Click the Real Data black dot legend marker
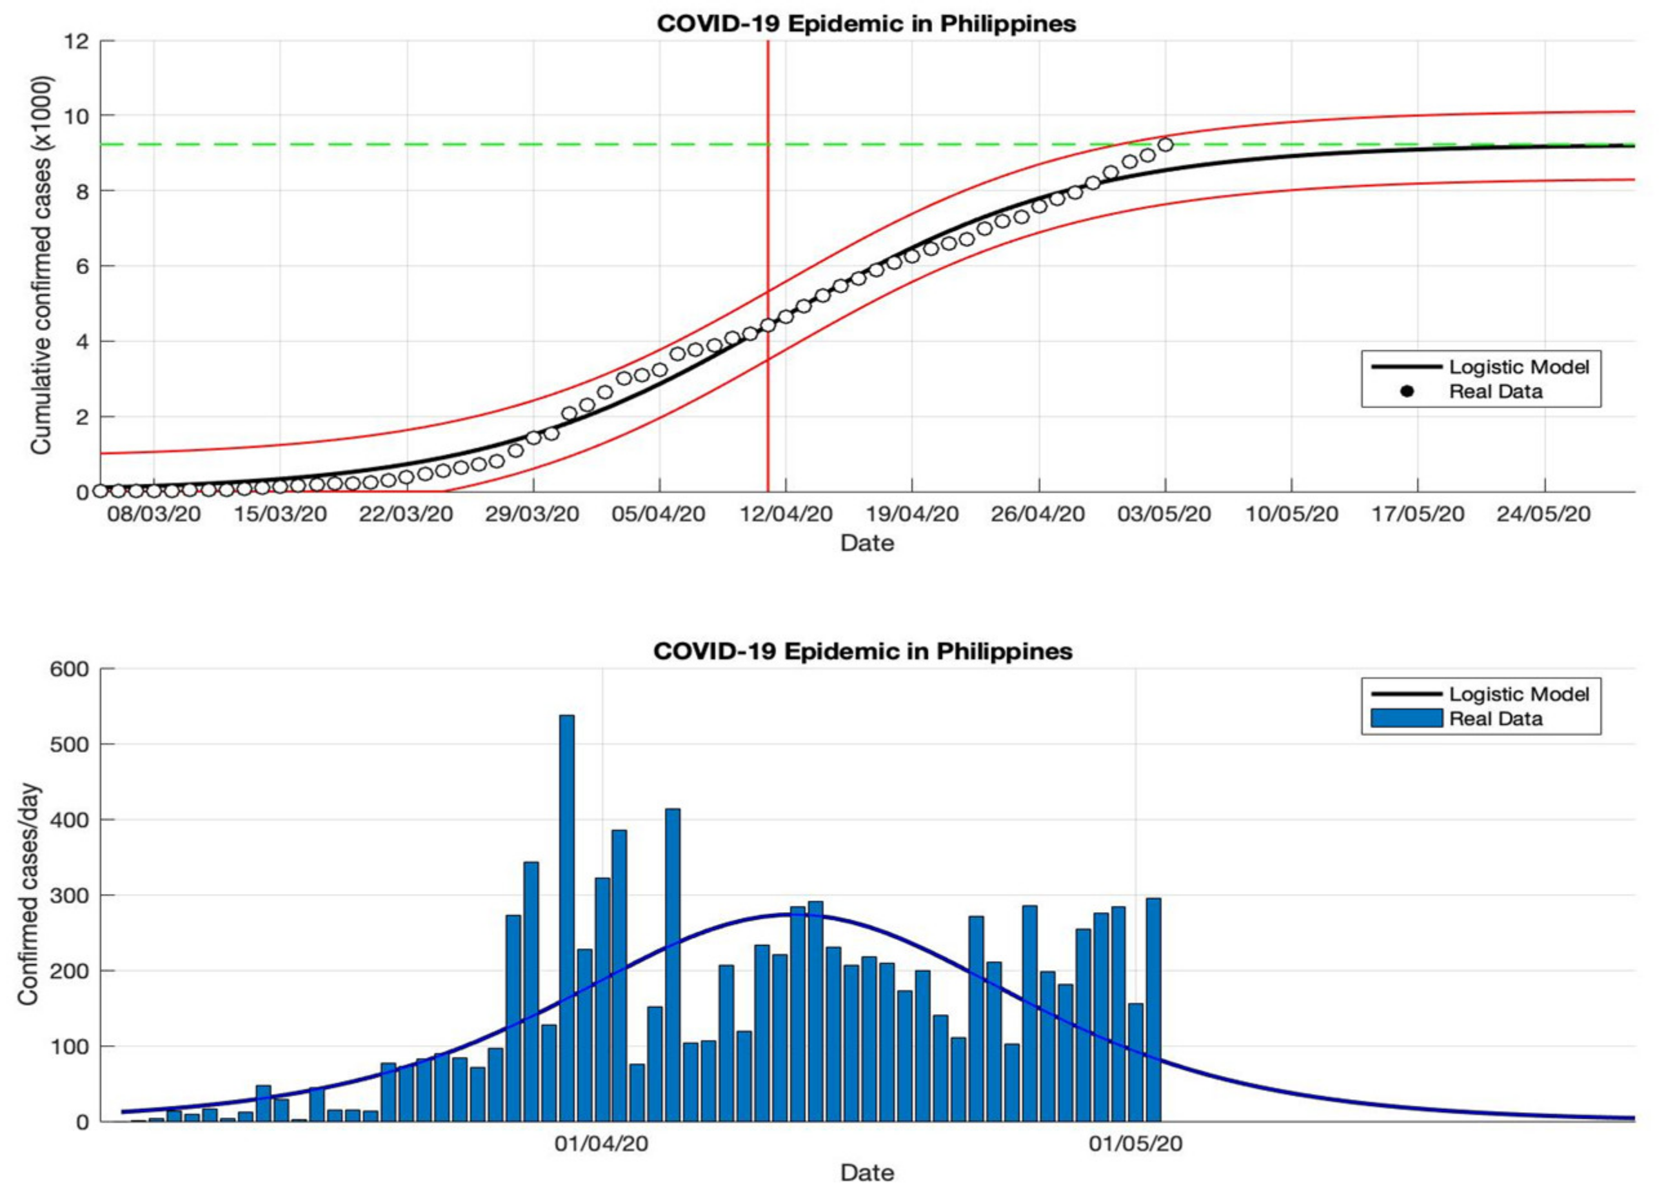The height and width of the screenshot is (1194, 1666). tap(1407, 392)
